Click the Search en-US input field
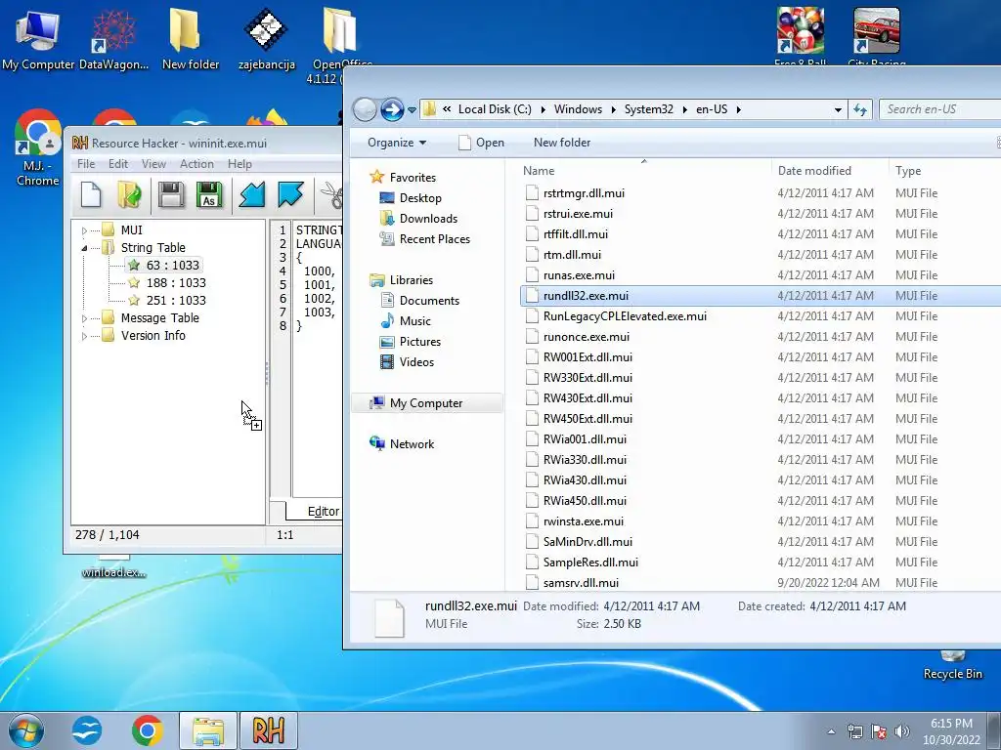This screenshot has width=1001, height=750. click(940, 109)
